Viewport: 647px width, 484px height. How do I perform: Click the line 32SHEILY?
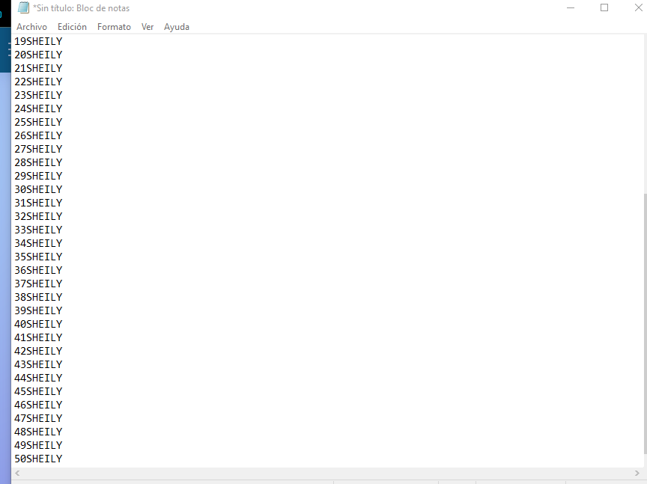coord(38,216)
